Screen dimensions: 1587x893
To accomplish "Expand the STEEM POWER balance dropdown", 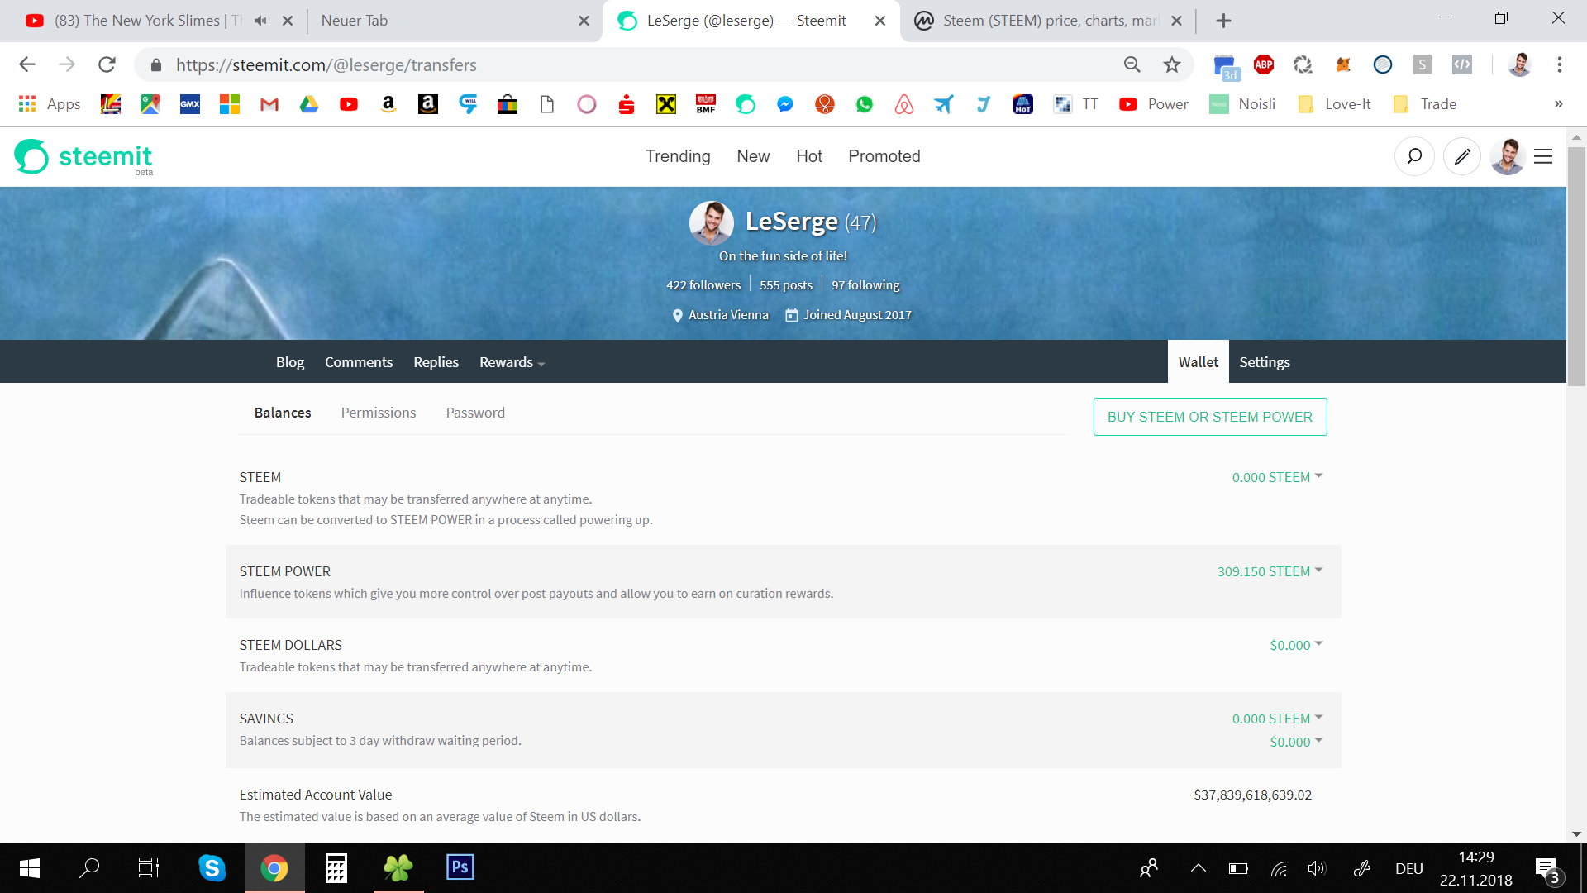I will click(1319, 571).
